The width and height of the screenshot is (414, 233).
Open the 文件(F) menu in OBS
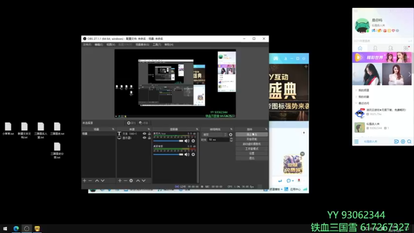coord(87,45)
